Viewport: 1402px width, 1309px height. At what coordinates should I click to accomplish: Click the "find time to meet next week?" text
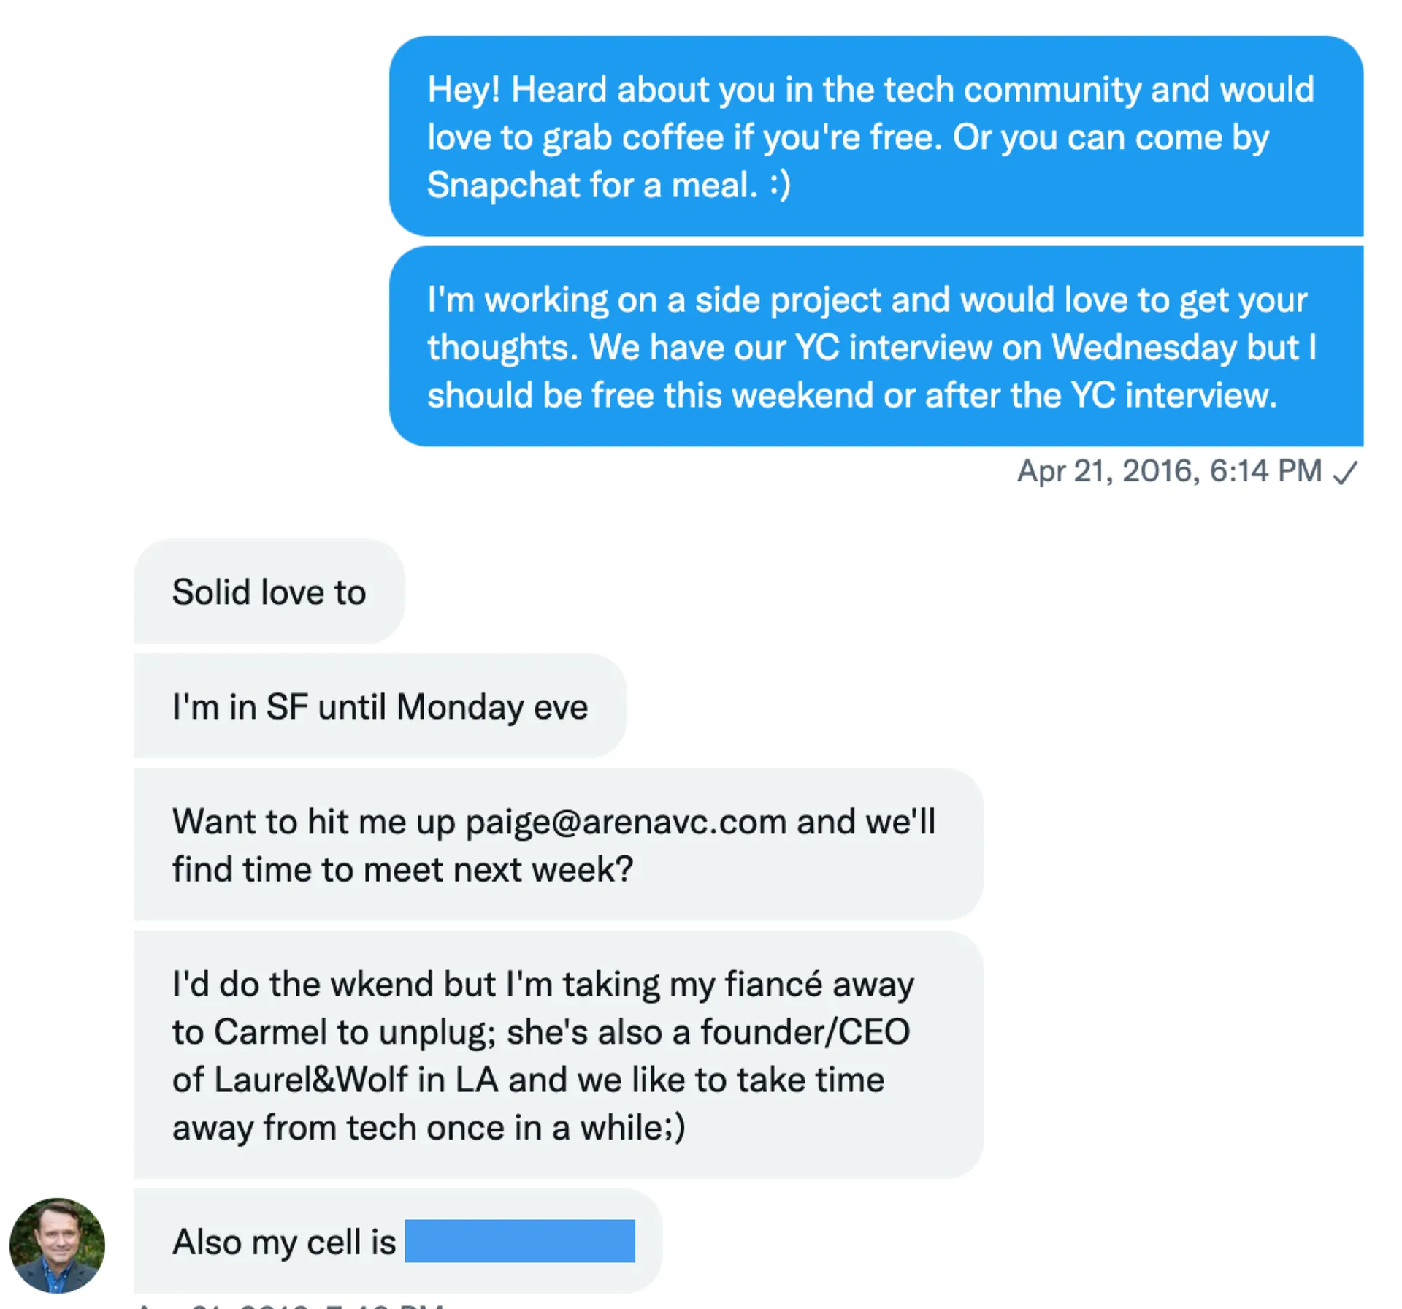(x=402, y=869)
